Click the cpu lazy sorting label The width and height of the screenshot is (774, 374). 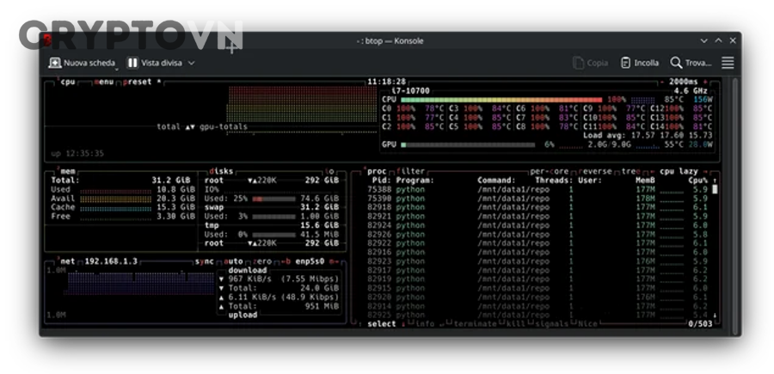tap(679, 171)
